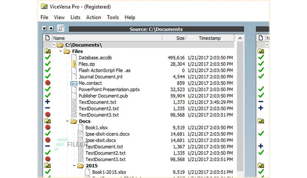The height and width of the screenshot is (178, 307).
Task: Select Ipse-dixit-cicero.docx file name
Action: click(x=107, y=134)
